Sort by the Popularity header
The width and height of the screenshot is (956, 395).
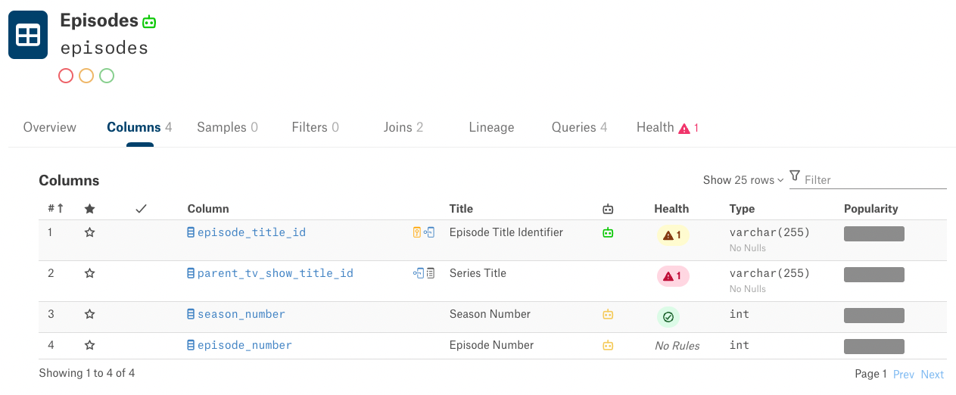tap(871, 209)
